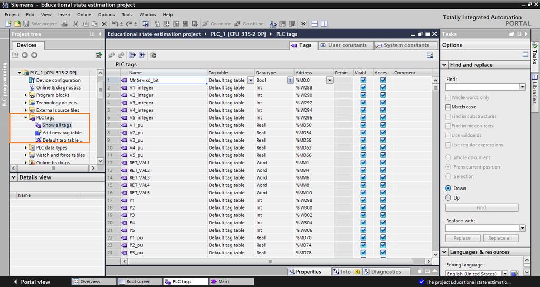
Task: Click the Accessible devices icon
Action: [273, 24]
